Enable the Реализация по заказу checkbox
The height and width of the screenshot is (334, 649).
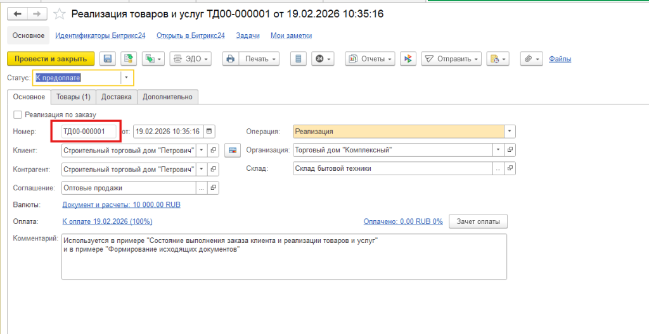pos(17,114)
